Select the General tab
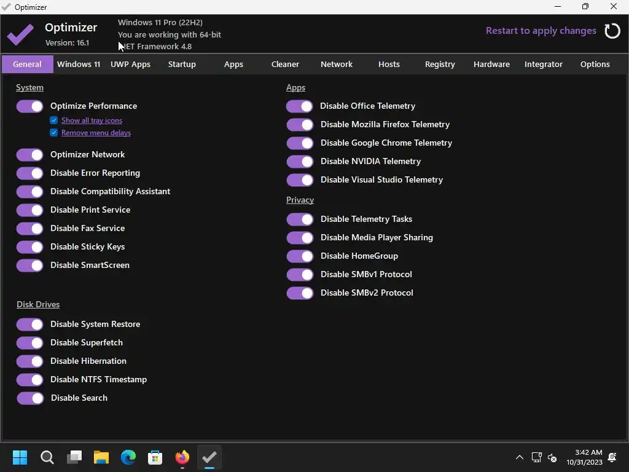Viewport: 629px width, 472px height. (27, 64)
